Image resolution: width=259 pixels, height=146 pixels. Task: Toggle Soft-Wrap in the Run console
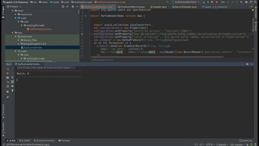point(13,77)
